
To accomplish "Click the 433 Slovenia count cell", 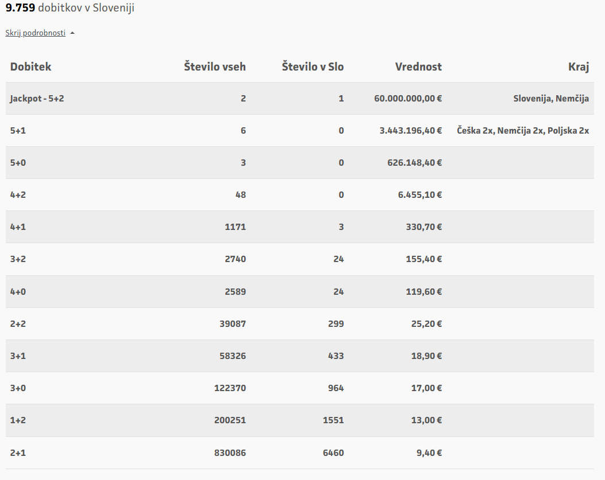I will (x=336, y=356).
